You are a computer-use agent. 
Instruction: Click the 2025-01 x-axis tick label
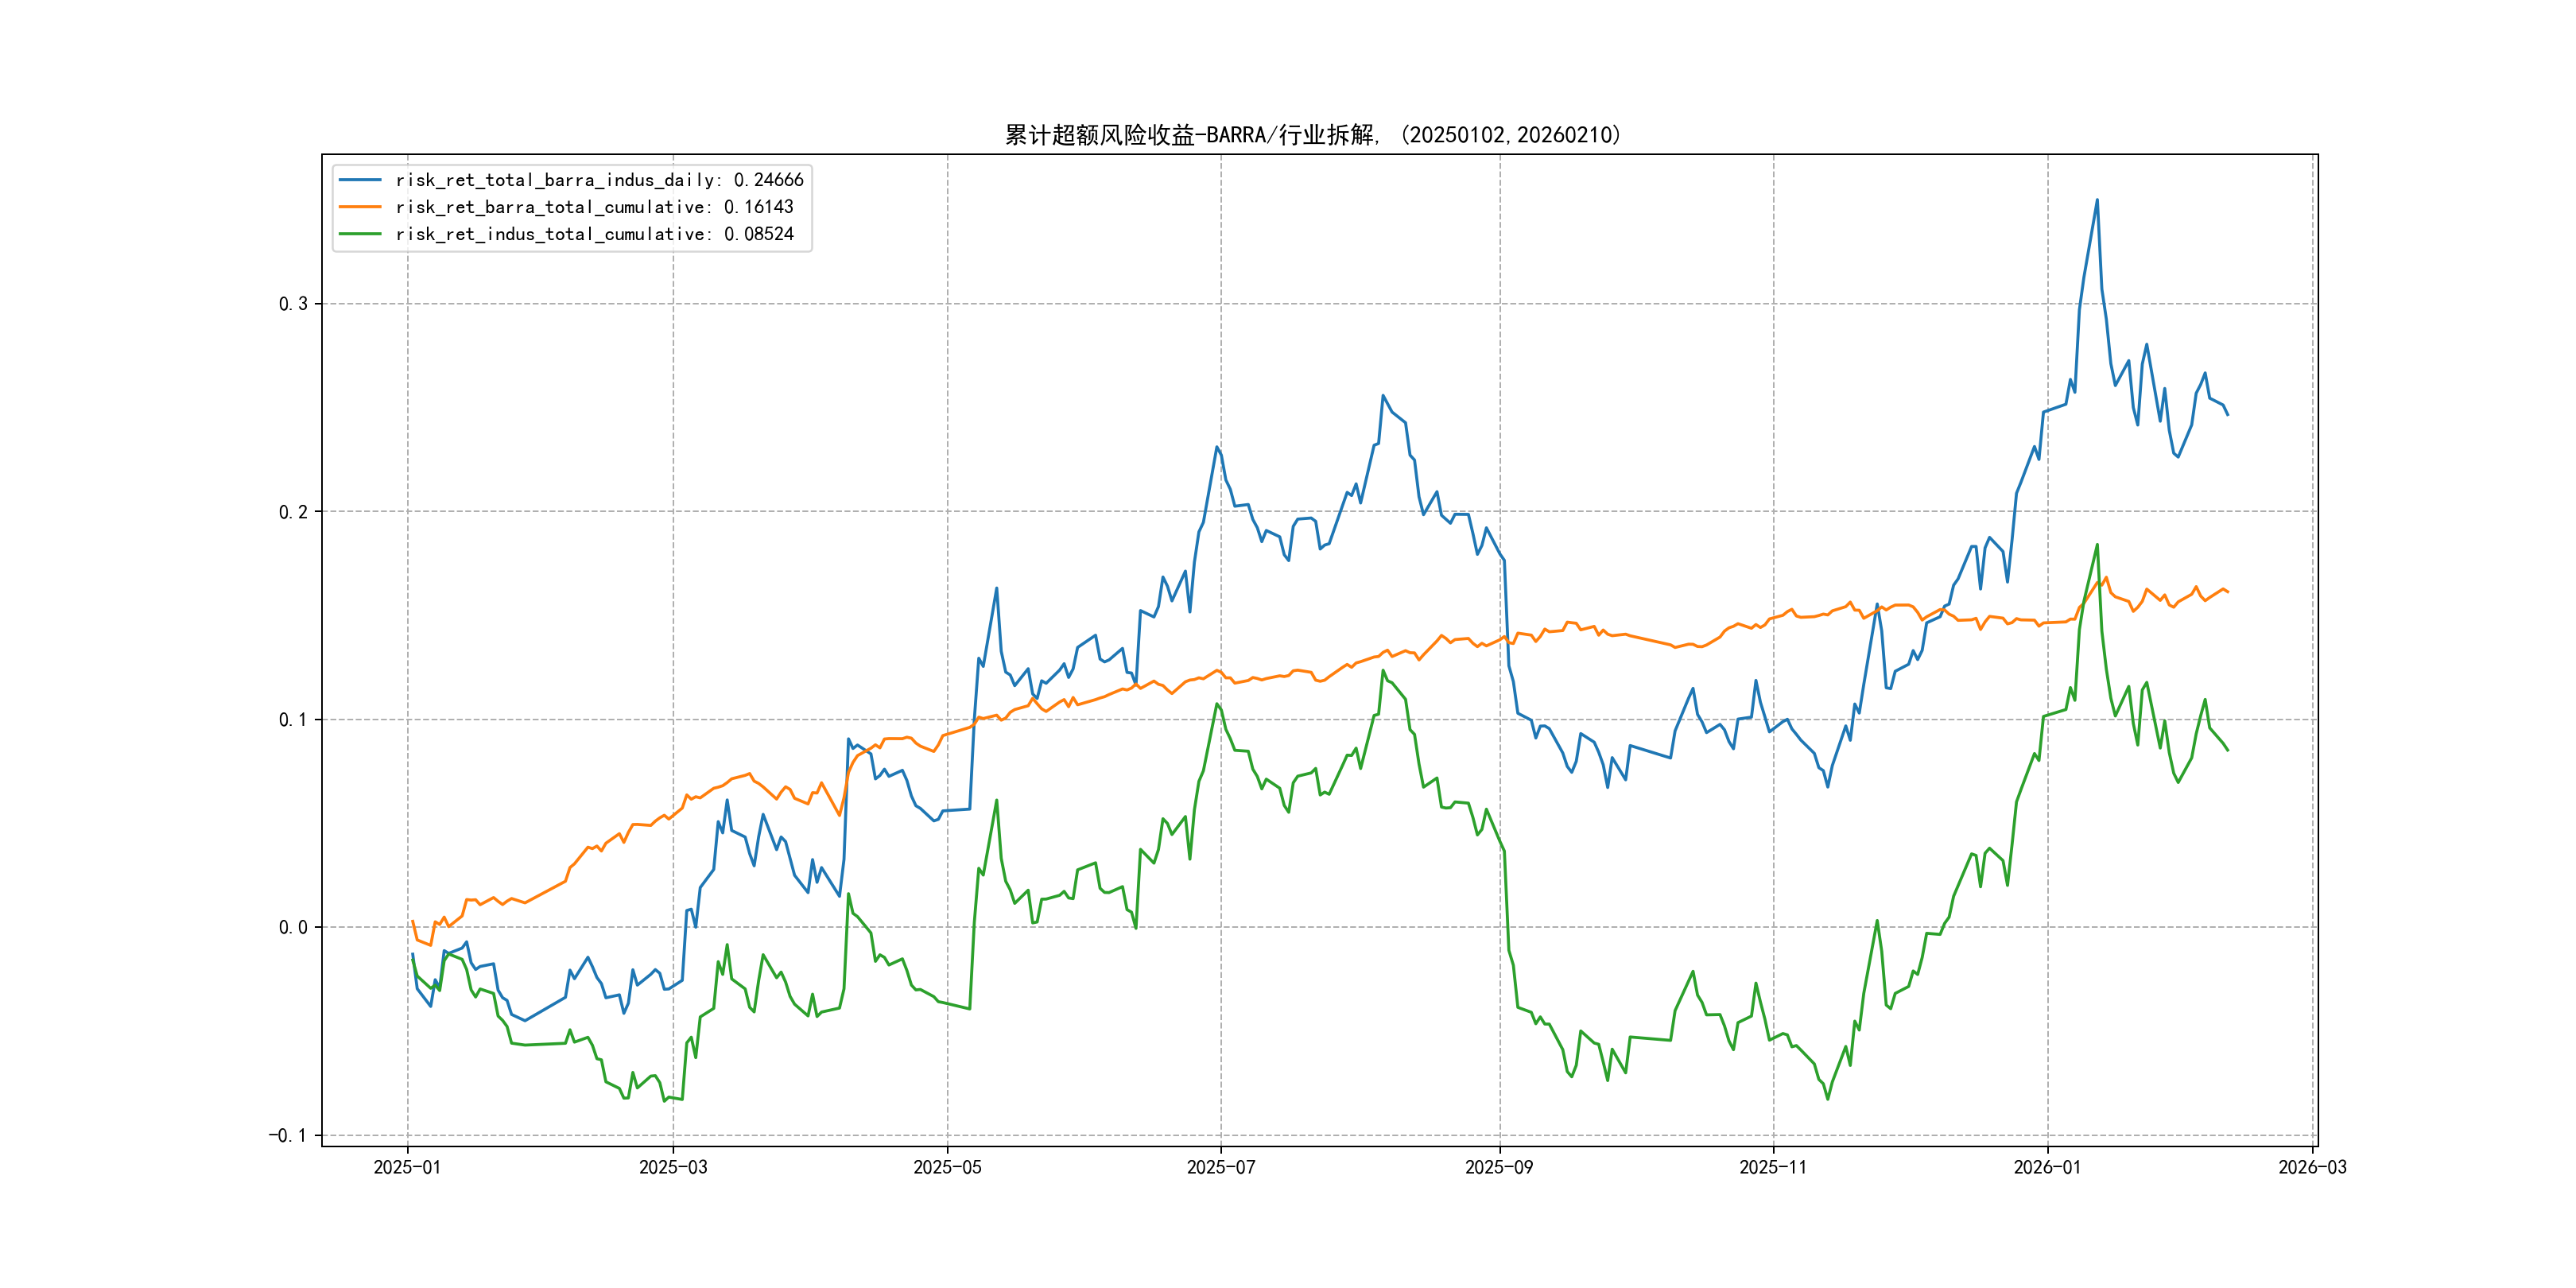(x=407, y=1167)
